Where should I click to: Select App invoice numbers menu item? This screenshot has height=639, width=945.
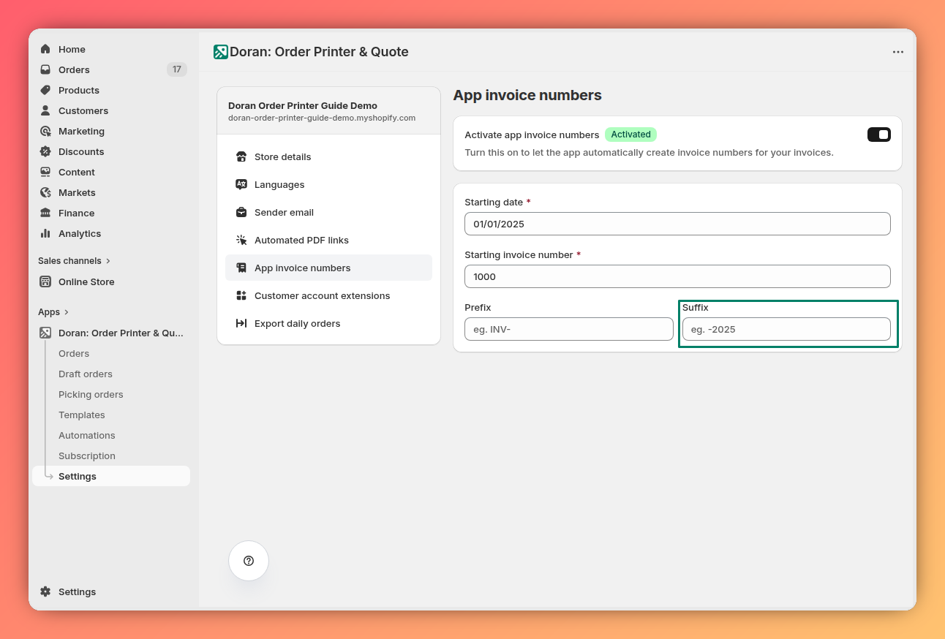(x=328, y=268)
